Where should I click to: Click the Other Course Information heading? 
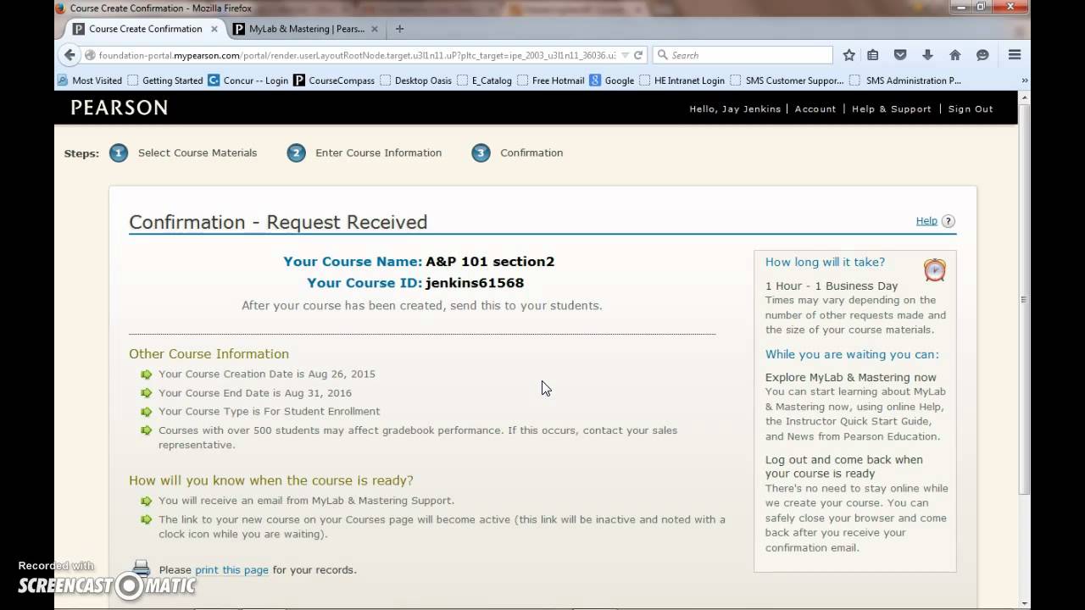coord(209,353)
